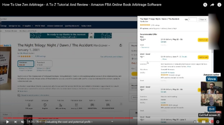Image resolution: width=224 pixels, height=125 pixels.
Task: Click the rating stars in offers panel header
Action: pos(145,25)
